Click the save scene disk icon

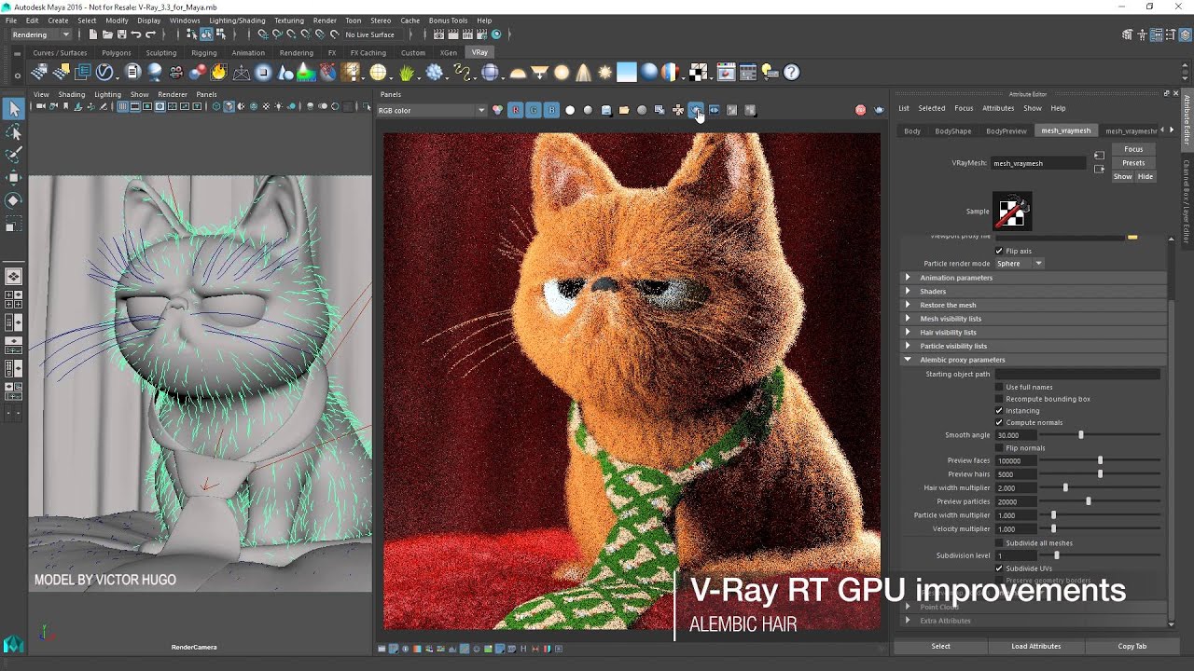click(121, 34)
